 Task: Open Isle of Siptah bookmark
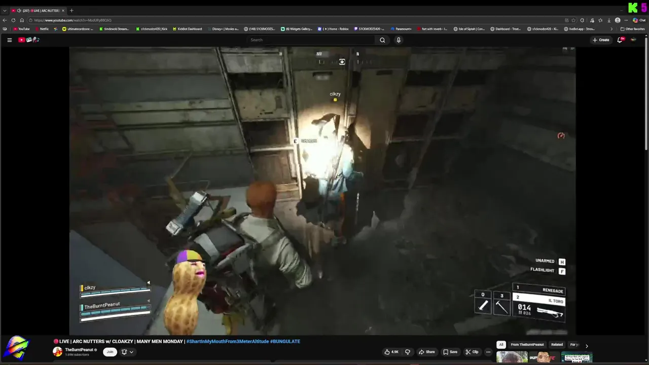pos(469,29)
